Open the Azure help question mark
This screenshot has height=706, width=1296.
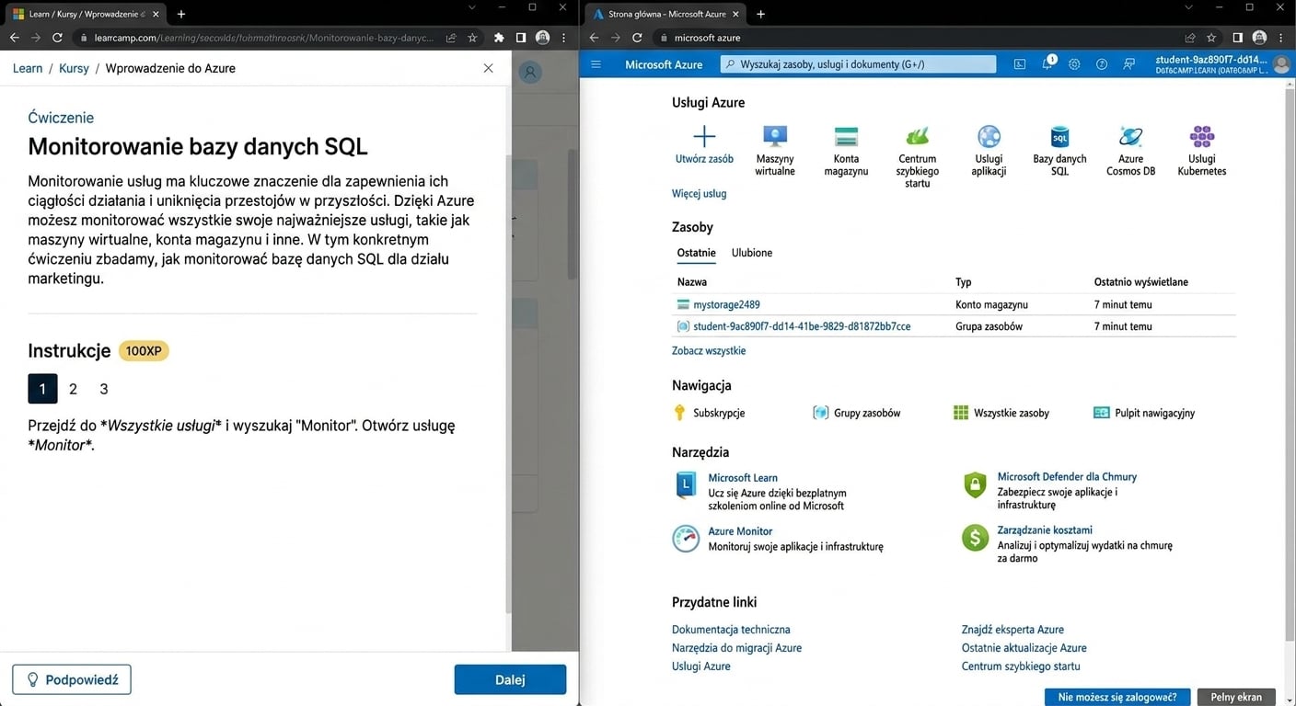1102,64
